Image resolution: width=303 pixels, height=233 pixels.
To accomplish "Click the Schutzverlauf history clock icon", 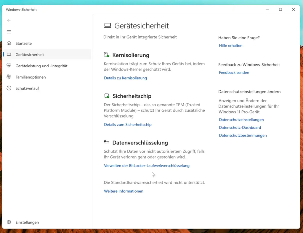I will pos(9,88).
